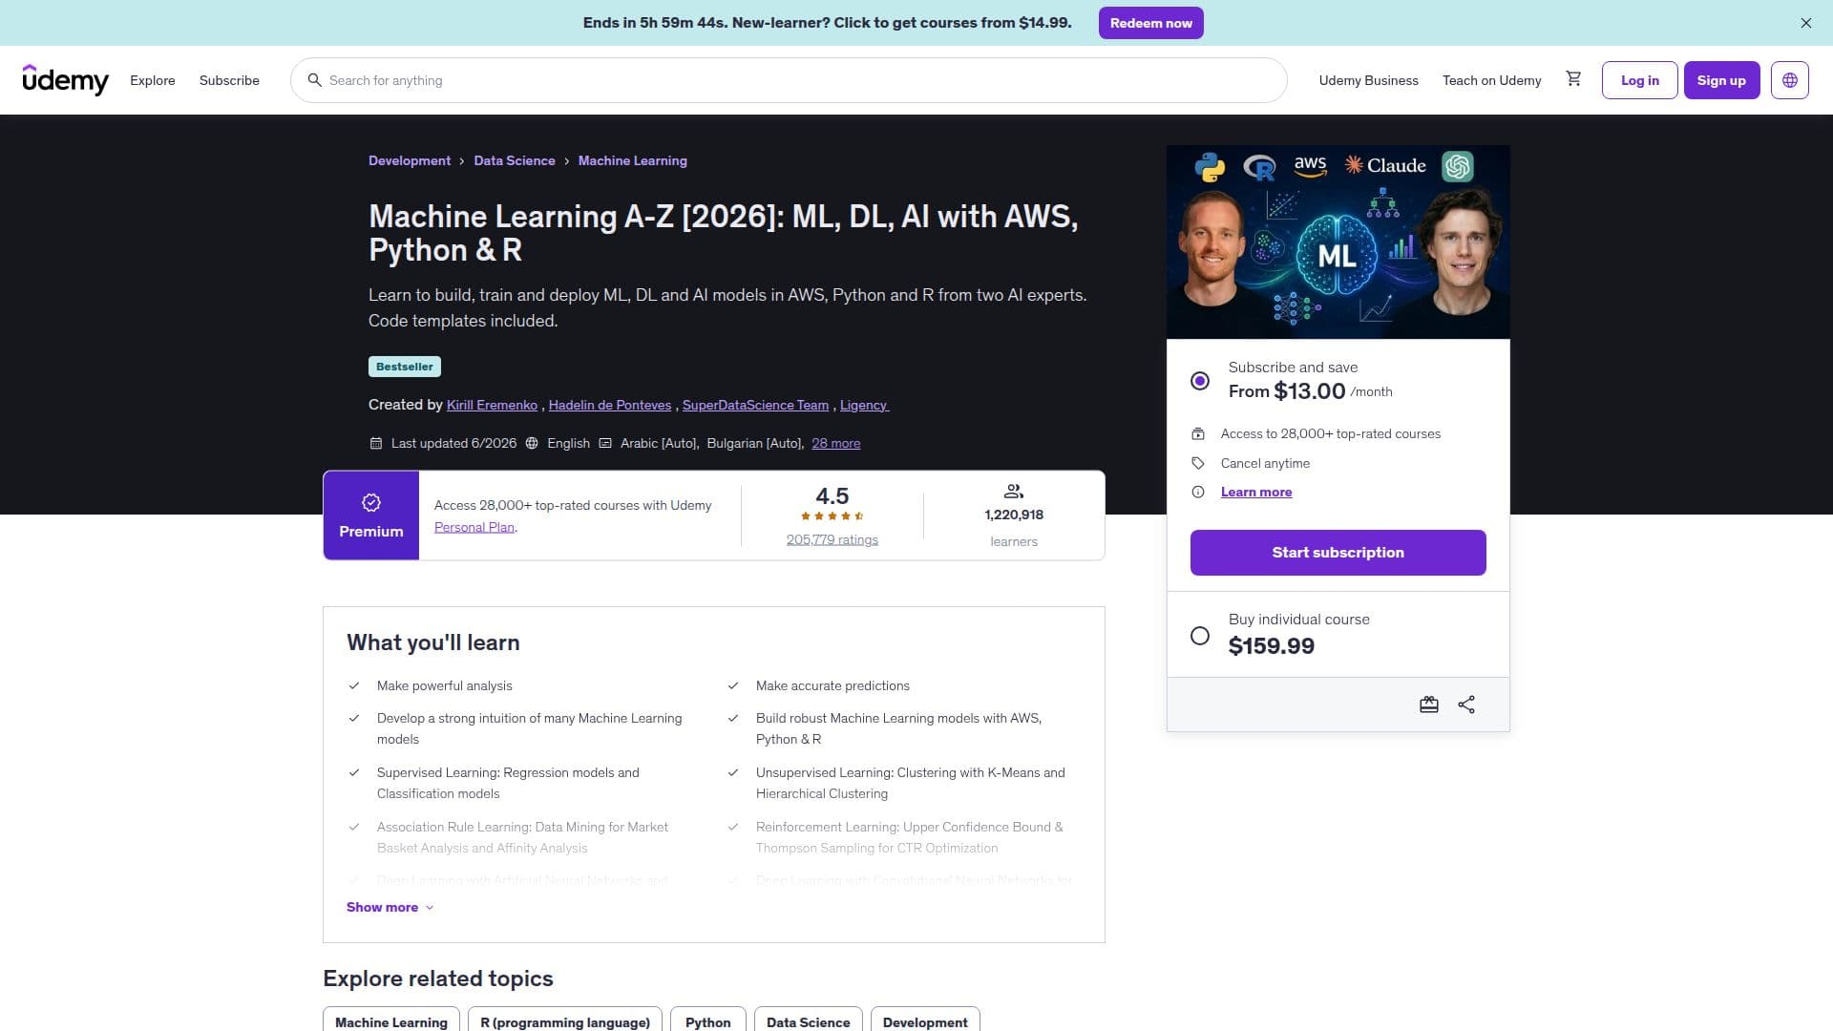Viewport: 1833px width, 1031px height.
Task: Click the English language globe icon
Action: pyautogui.click(x=532, y=443)
